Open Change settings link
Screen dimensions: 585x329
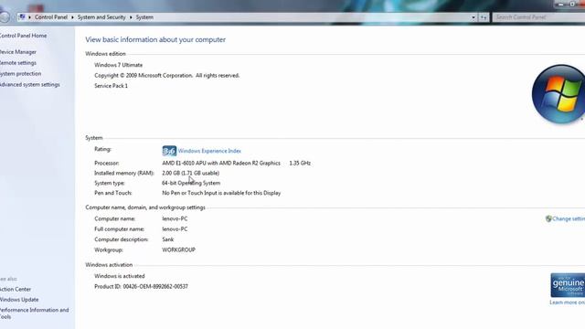coord(569,219)
